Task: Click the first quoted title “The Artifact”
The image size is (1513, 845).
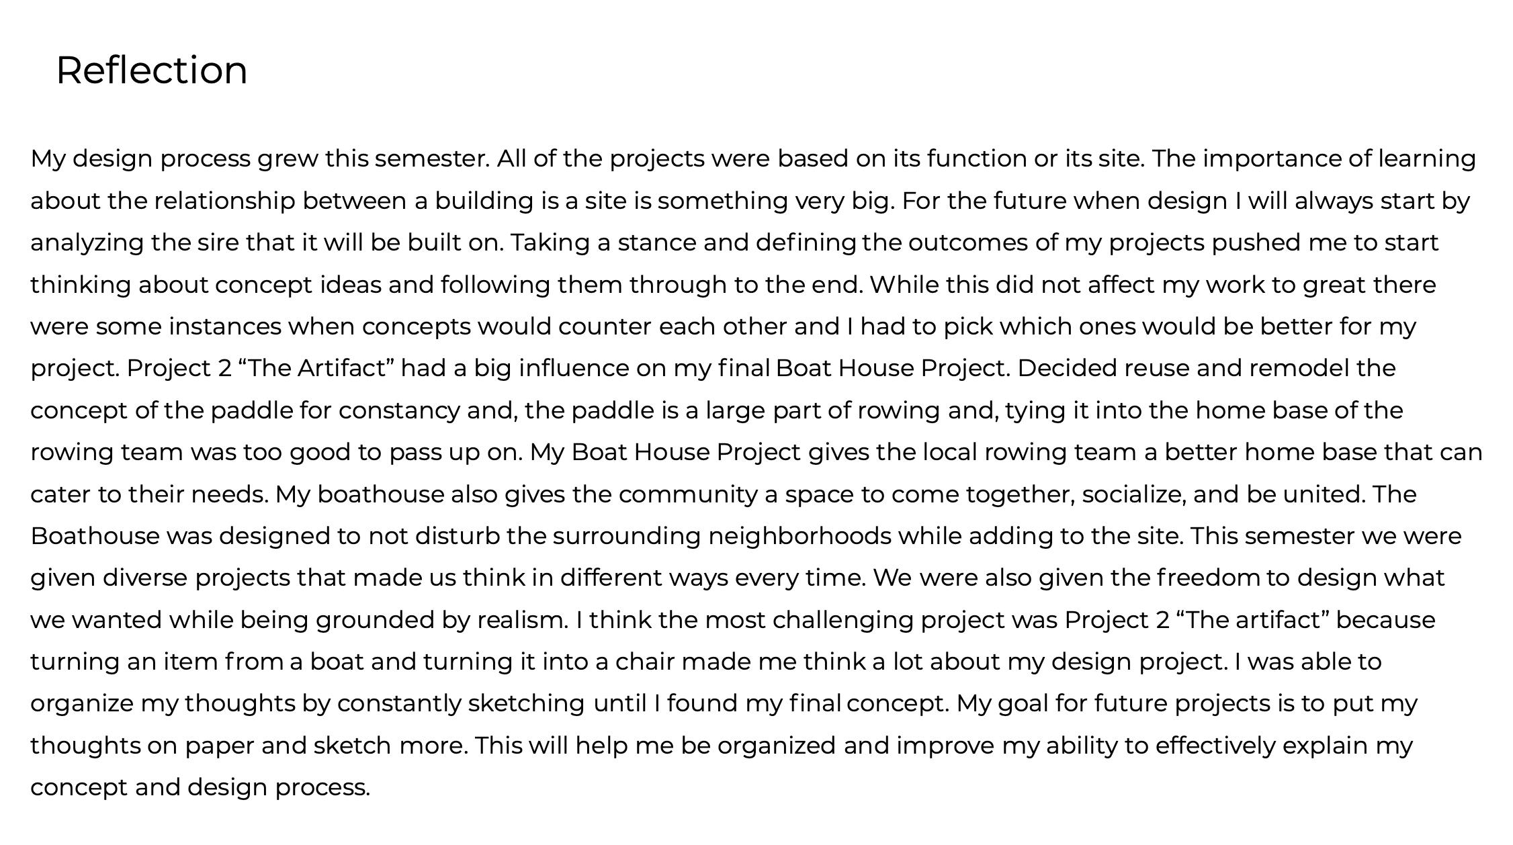Action: click(x=316, y=368)
